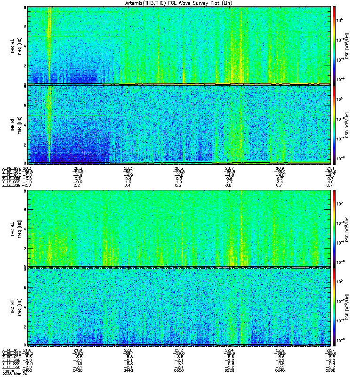Click the "6" Hz tick of THB B∥ panel
353x377 pixels.
[x=25, y=105]
